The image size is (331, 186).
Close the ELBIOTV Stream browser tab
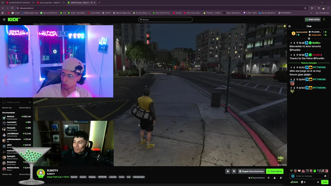tap(95, 3)
